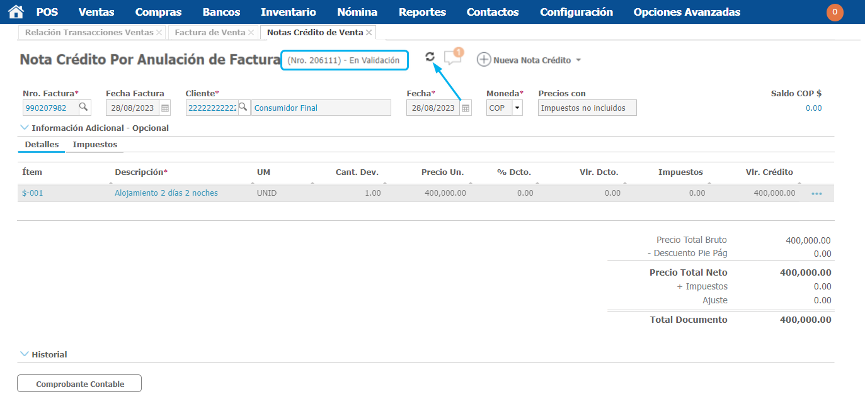
Task: Open the Fecha Factura calendar icon
Action: pos(165,108)
